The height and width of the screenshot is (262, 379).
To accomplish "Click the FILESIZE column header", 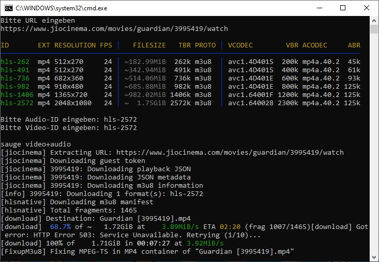I will pos(149,45).
